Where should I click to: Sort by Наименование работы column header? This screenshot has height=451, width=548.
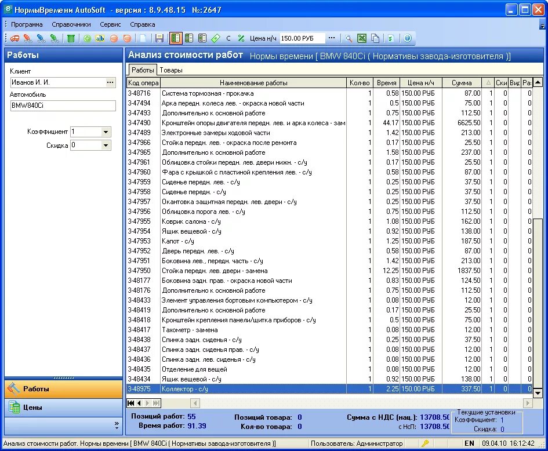click(253, 83)
